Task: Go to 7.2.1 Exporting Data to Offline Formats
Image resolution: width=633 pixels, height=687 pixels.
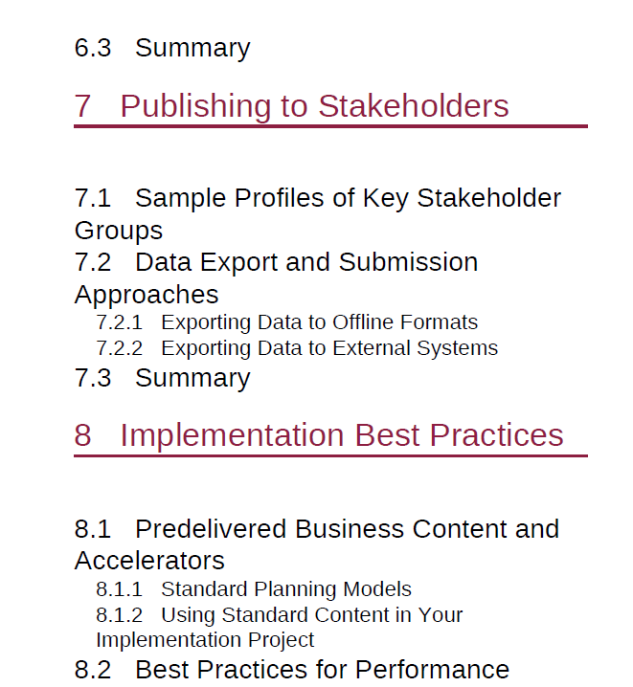Action: click(286, 322)
